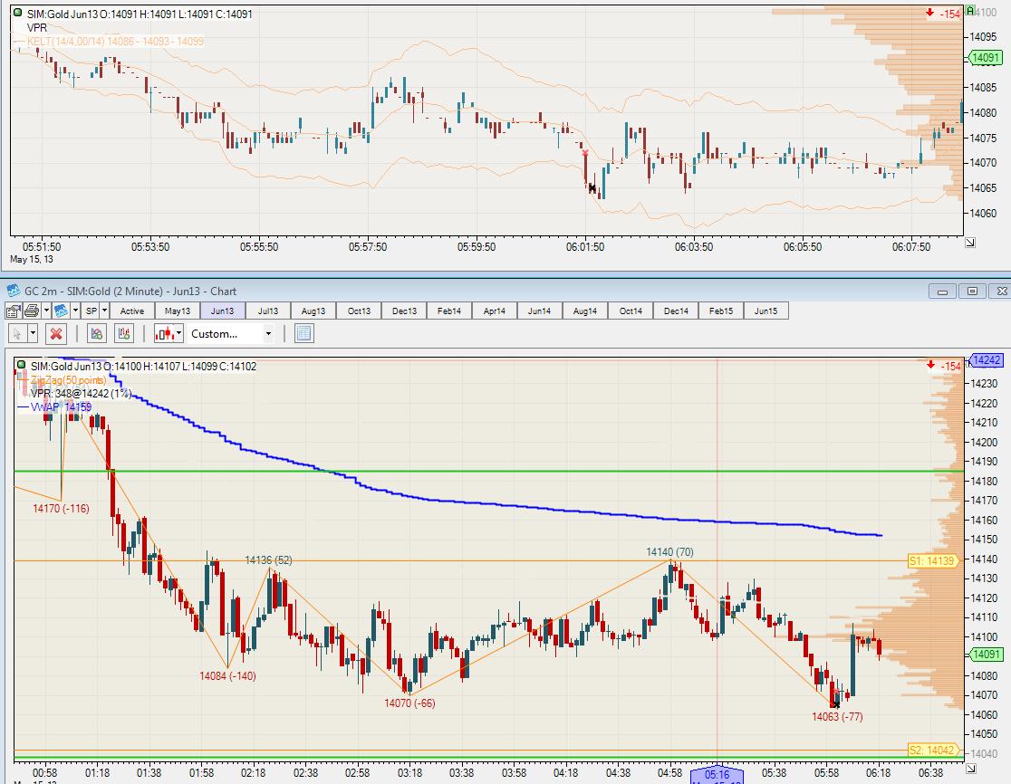Click the VWAP 14159 indicator label

61,406
